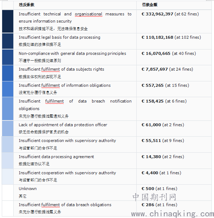Click the misspelled word 'organisational'
Viewport: 214px width, 218px height.
88,14
